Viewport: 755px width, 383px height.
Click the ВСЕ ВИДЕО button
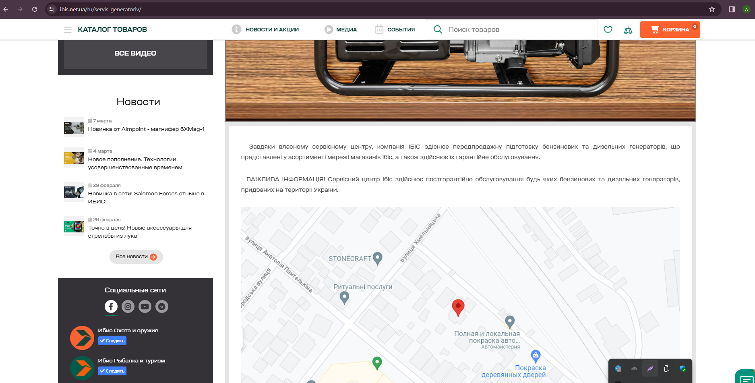(135, 53)
